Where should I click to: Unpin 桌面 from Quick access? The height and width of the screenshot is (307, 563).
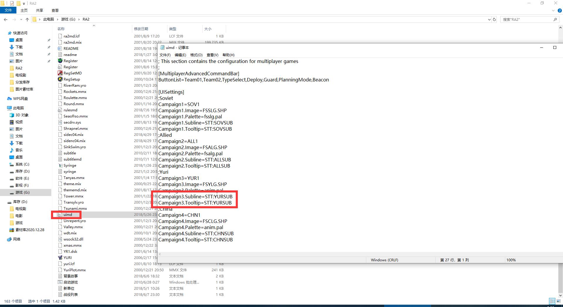click(49, 40)
